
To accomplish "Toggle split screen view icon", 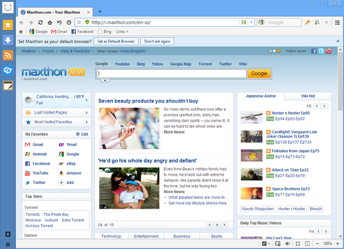I will [x=307, y=243].
